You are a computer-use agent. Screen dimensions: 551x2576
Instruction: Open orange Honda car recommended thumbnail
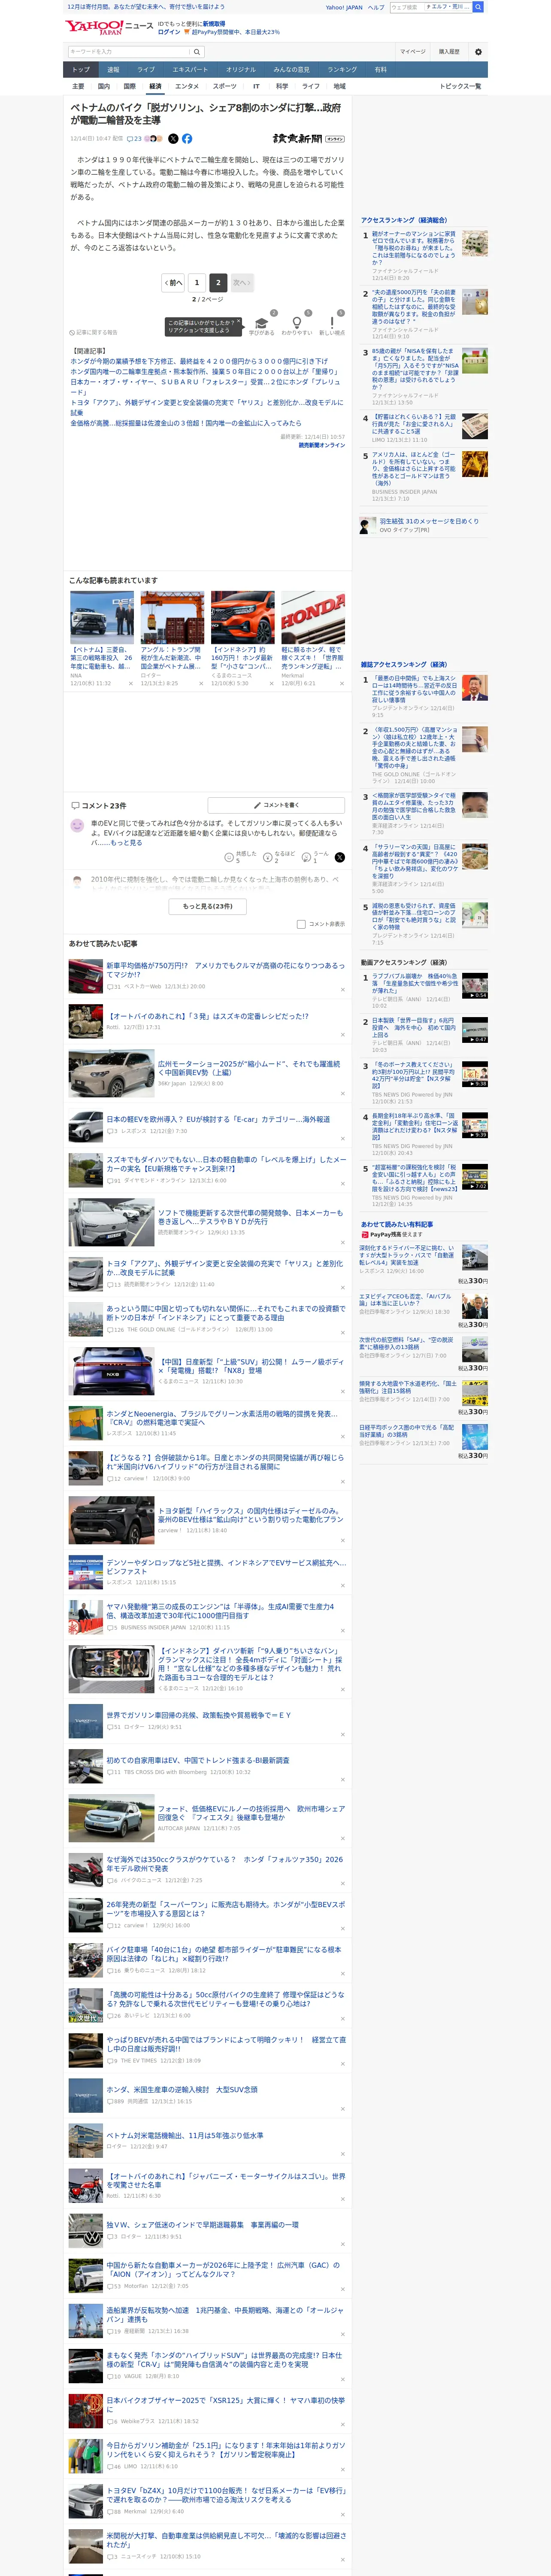242,617
